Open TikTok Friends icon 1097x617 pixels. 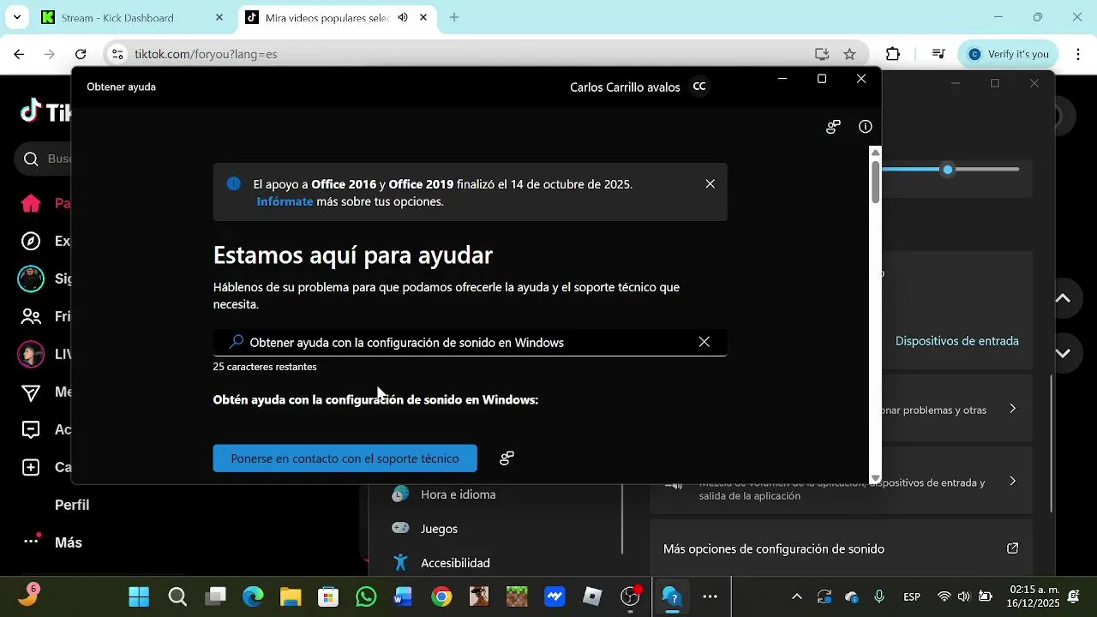tap(31, 316)
